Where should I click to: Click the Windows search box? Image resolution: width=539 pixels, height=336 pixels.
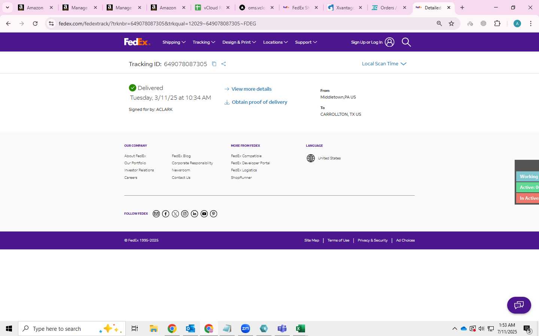[72, 329]
